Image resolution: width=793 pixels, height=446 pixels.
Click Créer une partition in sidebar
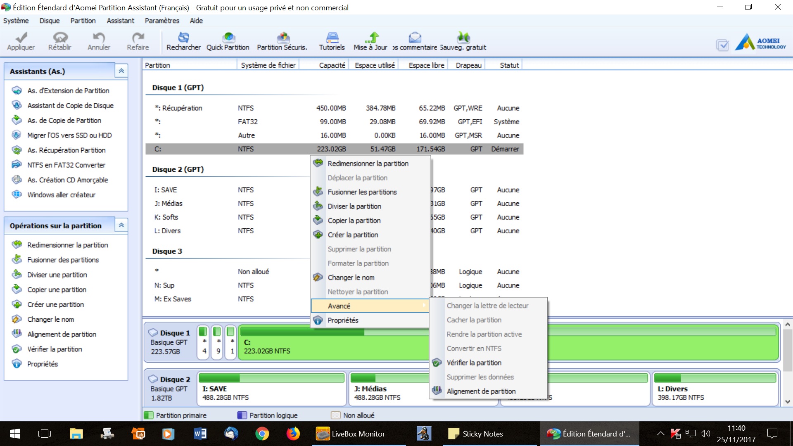coord(55,304)
